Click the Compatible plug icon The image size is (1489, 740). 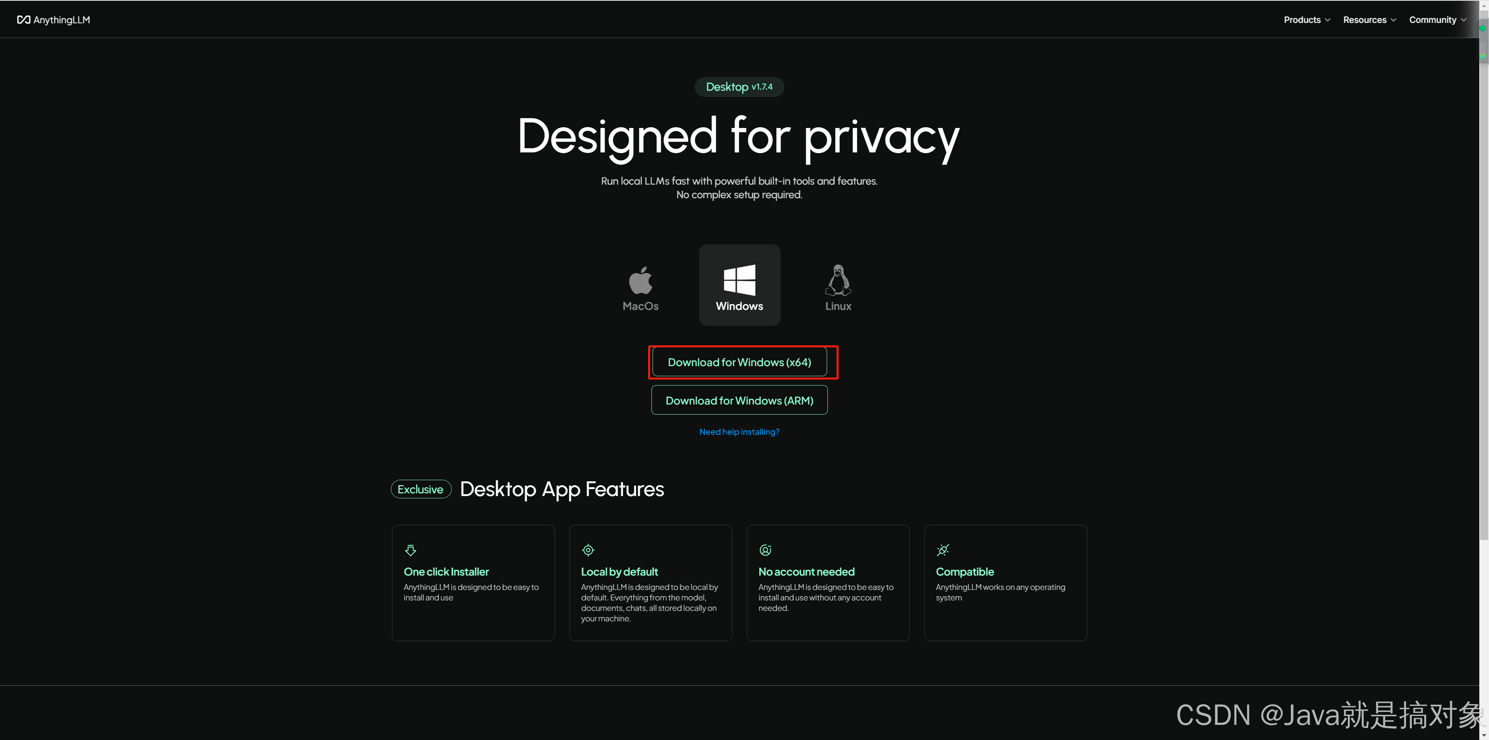[x=943, y=550]
